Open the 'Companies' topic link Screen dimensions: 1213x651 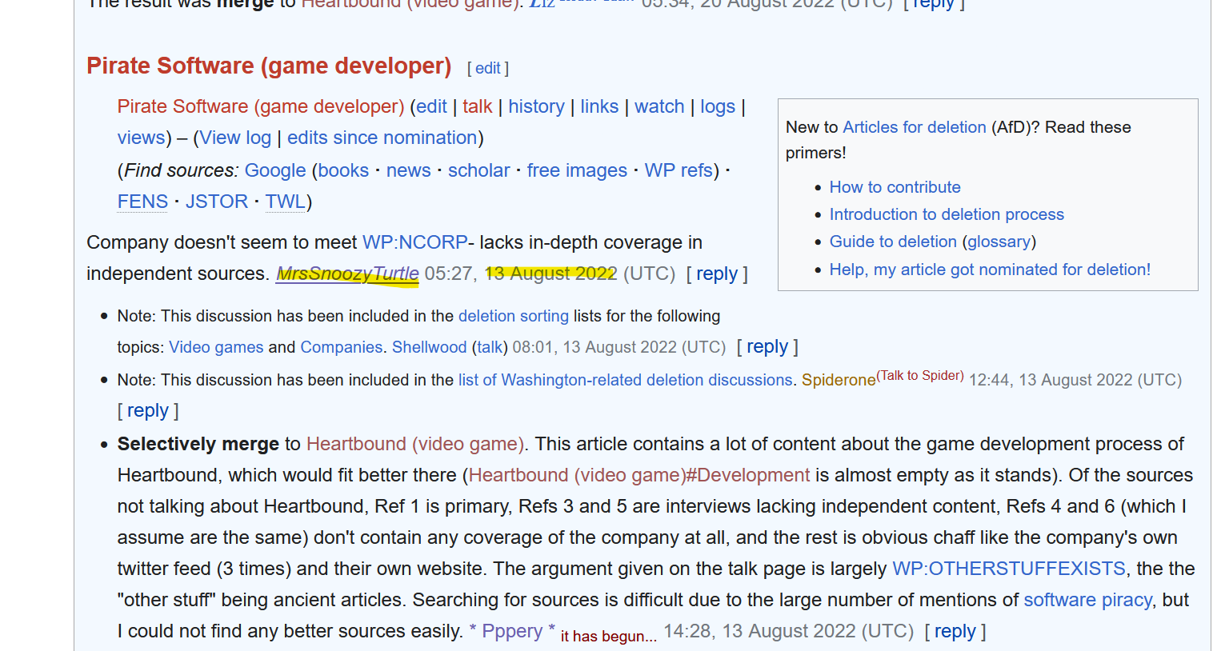click(342, 347)
